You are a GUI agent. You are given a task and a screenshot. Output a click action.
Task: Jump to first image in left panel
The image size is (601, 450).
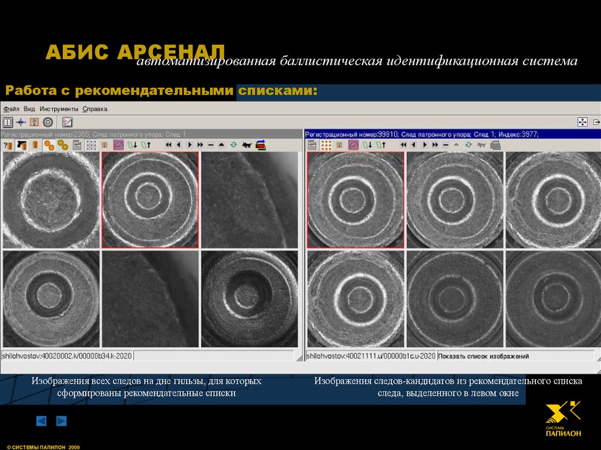(169, 145)
